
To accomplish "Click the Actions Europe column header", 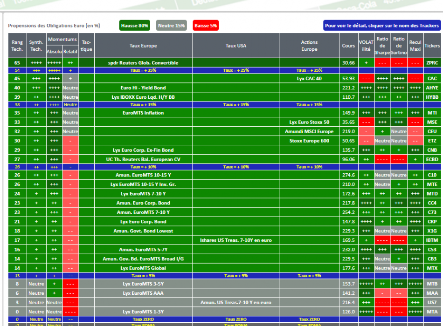I will point(309,46).
